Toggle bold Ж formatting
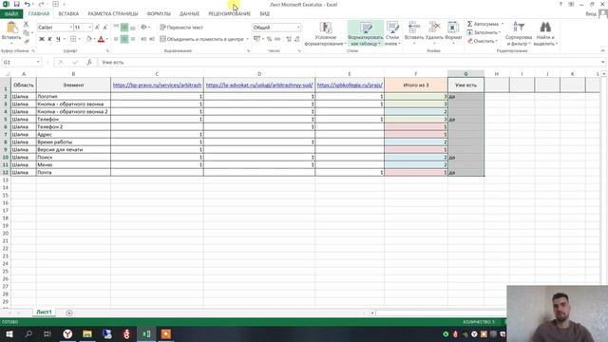608x342 pixels. click(42, 39)
